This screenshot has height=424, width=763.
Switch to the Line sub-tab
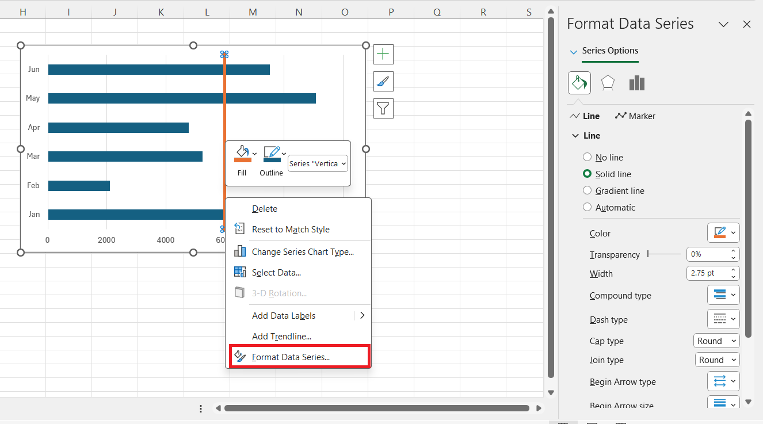tap(585, 116)
